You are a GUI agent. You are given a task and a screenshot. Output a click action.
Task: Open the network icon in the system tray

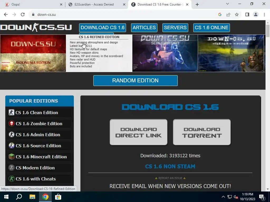click(x=230, y=197)
